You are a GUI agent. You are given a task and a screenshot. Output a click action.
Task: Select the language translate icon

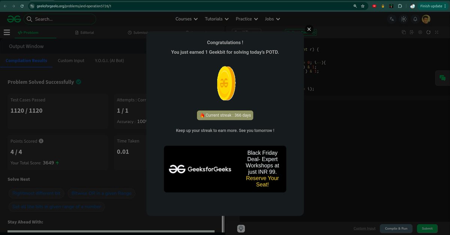392,19
